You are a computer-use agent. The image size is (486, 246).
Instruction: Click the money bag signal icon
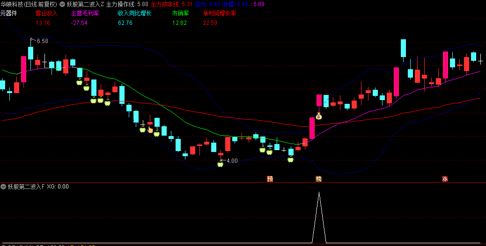pyautogui.click(x=319, y=116)
